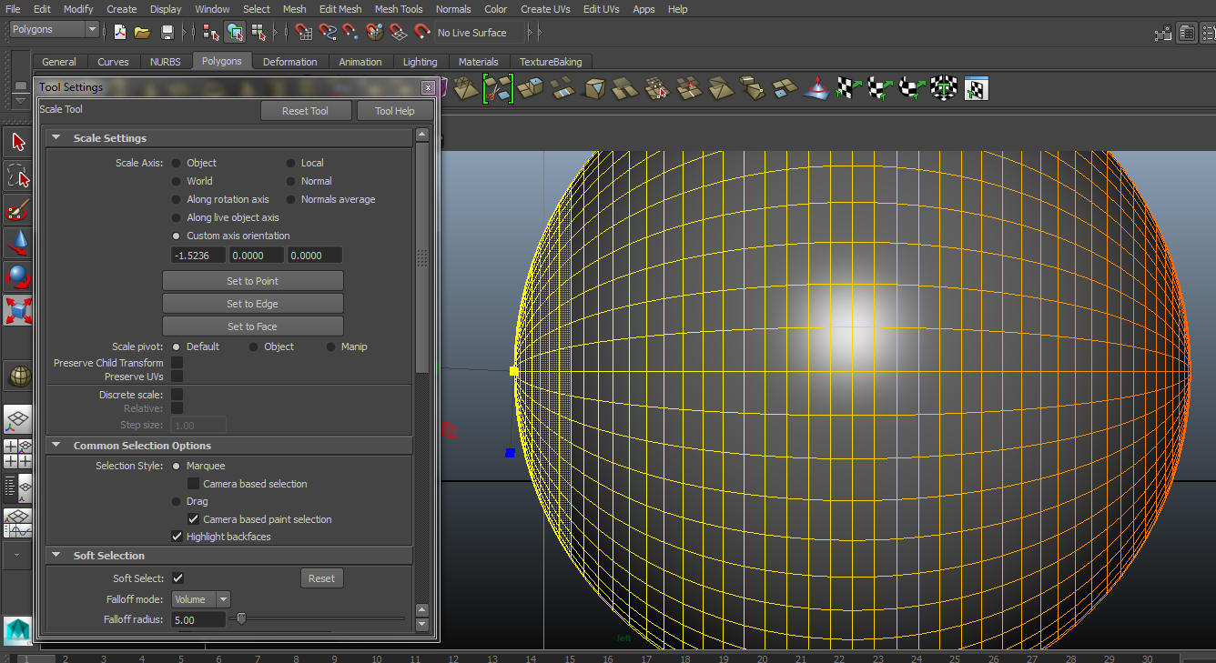1216x663 pixels.
Task: Click the Set to Face button
Action: pyautogui.click(x=252, y=326)
